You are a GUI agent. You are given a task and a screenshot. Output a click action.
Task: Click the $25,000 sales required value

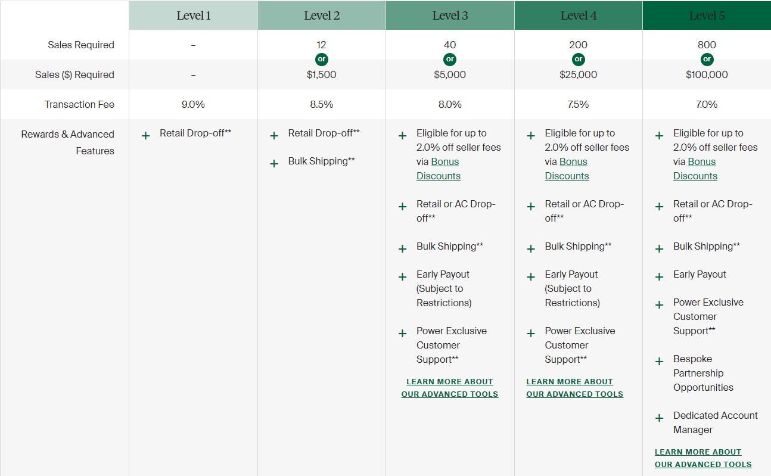(579, 74)
